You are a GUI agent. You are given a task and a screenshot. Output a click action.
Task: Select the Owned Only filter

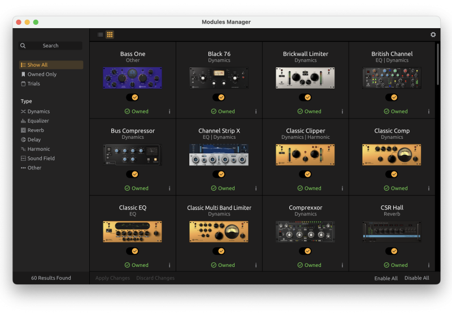(42, 74)
